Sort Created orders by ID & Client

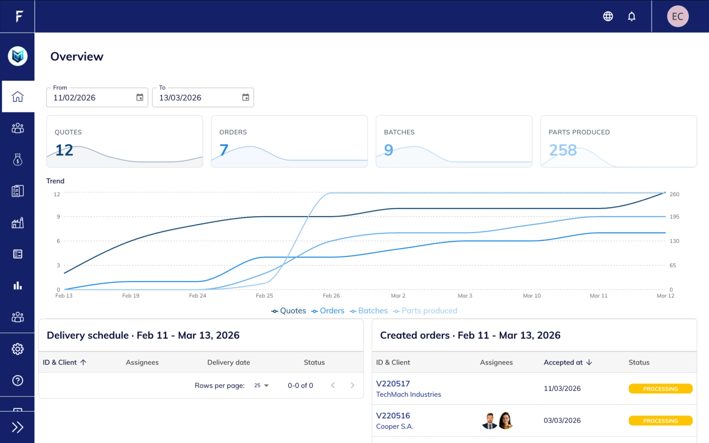pyautogui.click(x=393, y=363)
